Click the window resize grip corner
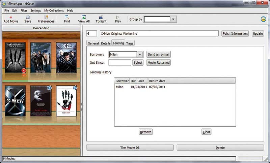 click(x=265, y=159)
